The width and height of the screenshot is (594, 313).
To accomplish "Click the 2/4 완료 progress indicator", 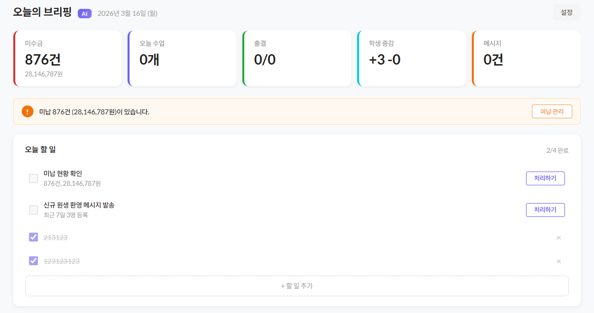I will click(x=557, y=150).
